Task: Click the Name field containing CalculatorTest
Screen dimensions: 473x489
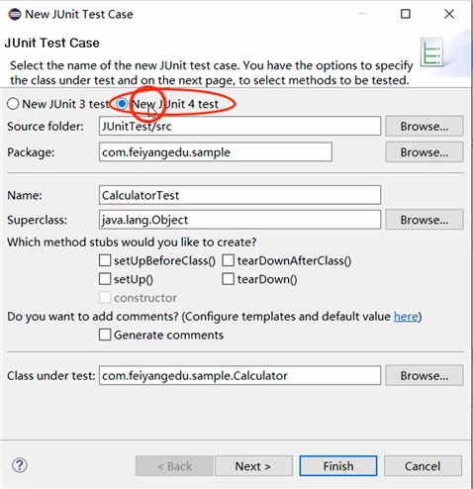Action: pyautogui.click(x=239, y=195)
